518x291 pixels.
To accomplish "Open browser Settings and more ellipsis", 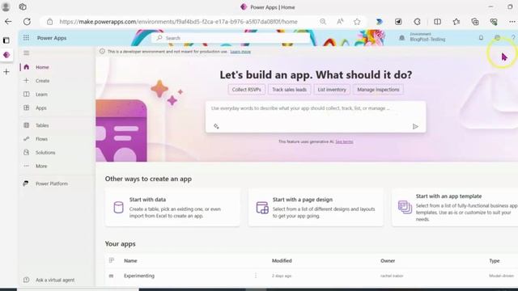I will (x=512, y=22).
